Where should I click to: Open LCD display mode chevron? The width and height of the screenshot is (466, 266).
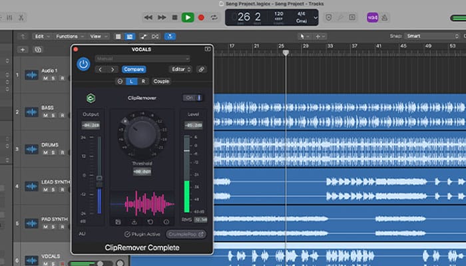(316, 17)
